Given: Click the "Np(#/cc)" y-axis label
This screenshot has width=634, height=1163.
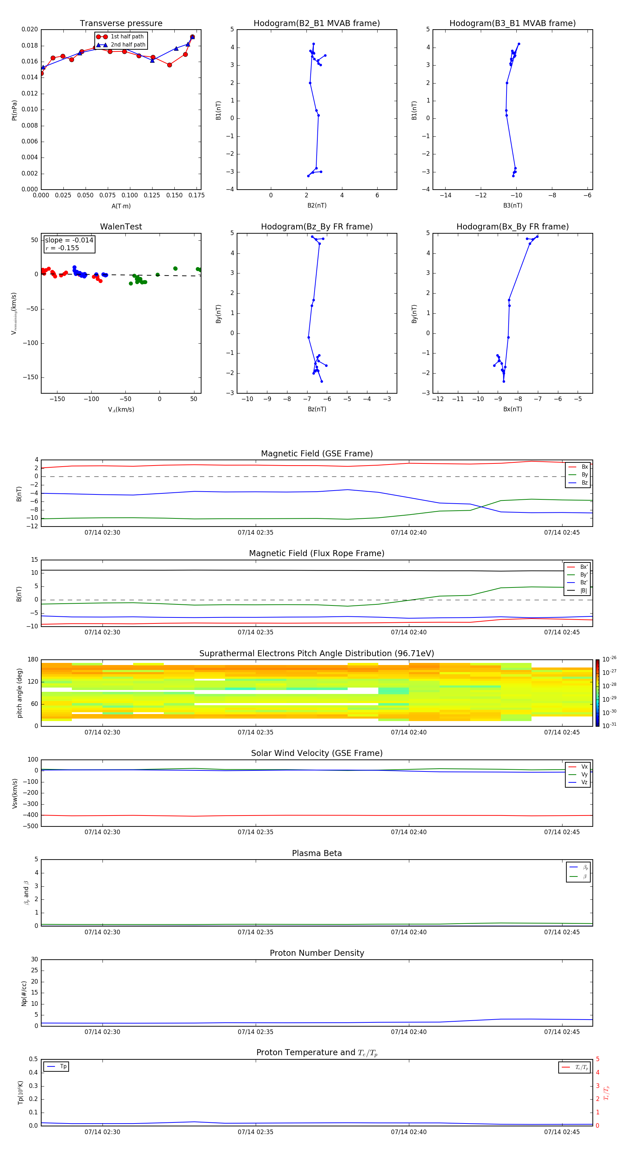Looking at the screenshot, I should (x=24, y=993).
